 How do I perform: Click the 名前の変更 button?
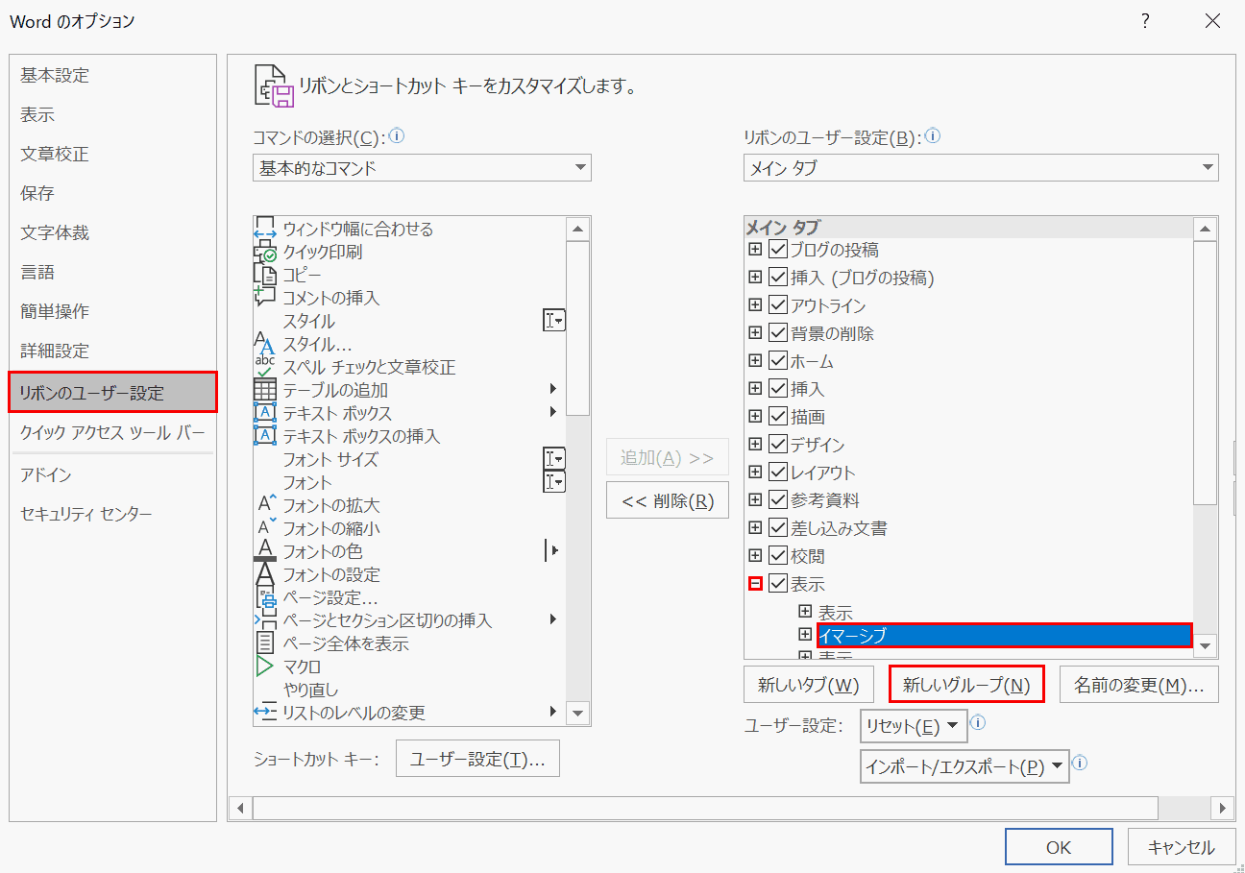click(x=1139, y=685)
